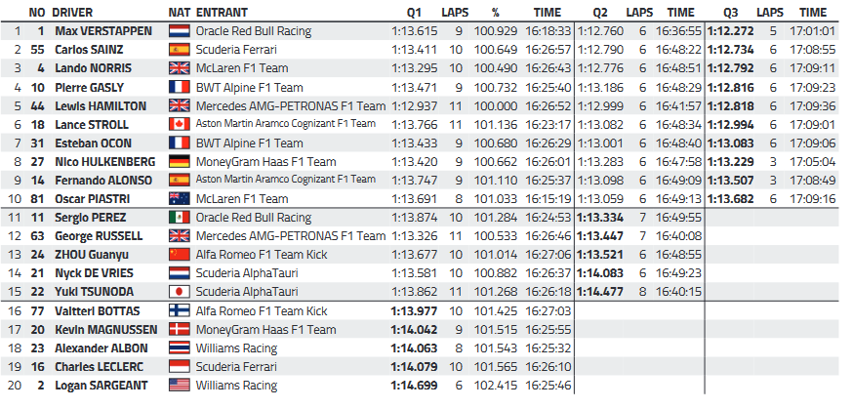Click the Netherlands flag next to Max VERSTAPPEN
The image size is (852, 409).
pyautogui.click(x=180, y=31)
